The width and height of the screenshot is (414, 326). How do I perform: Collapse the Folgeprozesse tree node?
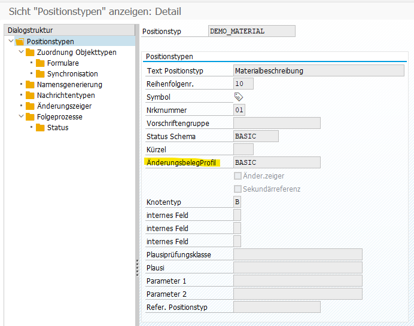tap(21, 117)
